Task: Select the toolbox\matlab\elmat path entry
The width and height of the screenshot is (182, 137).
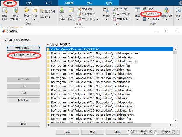Action: tap(110, 70)
